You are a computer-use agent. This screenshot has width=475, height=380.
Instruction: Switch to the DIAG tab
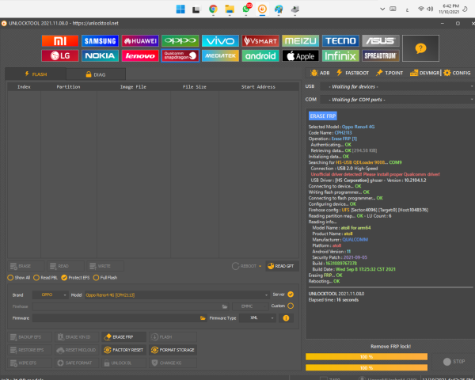click(x=96, y=74)
